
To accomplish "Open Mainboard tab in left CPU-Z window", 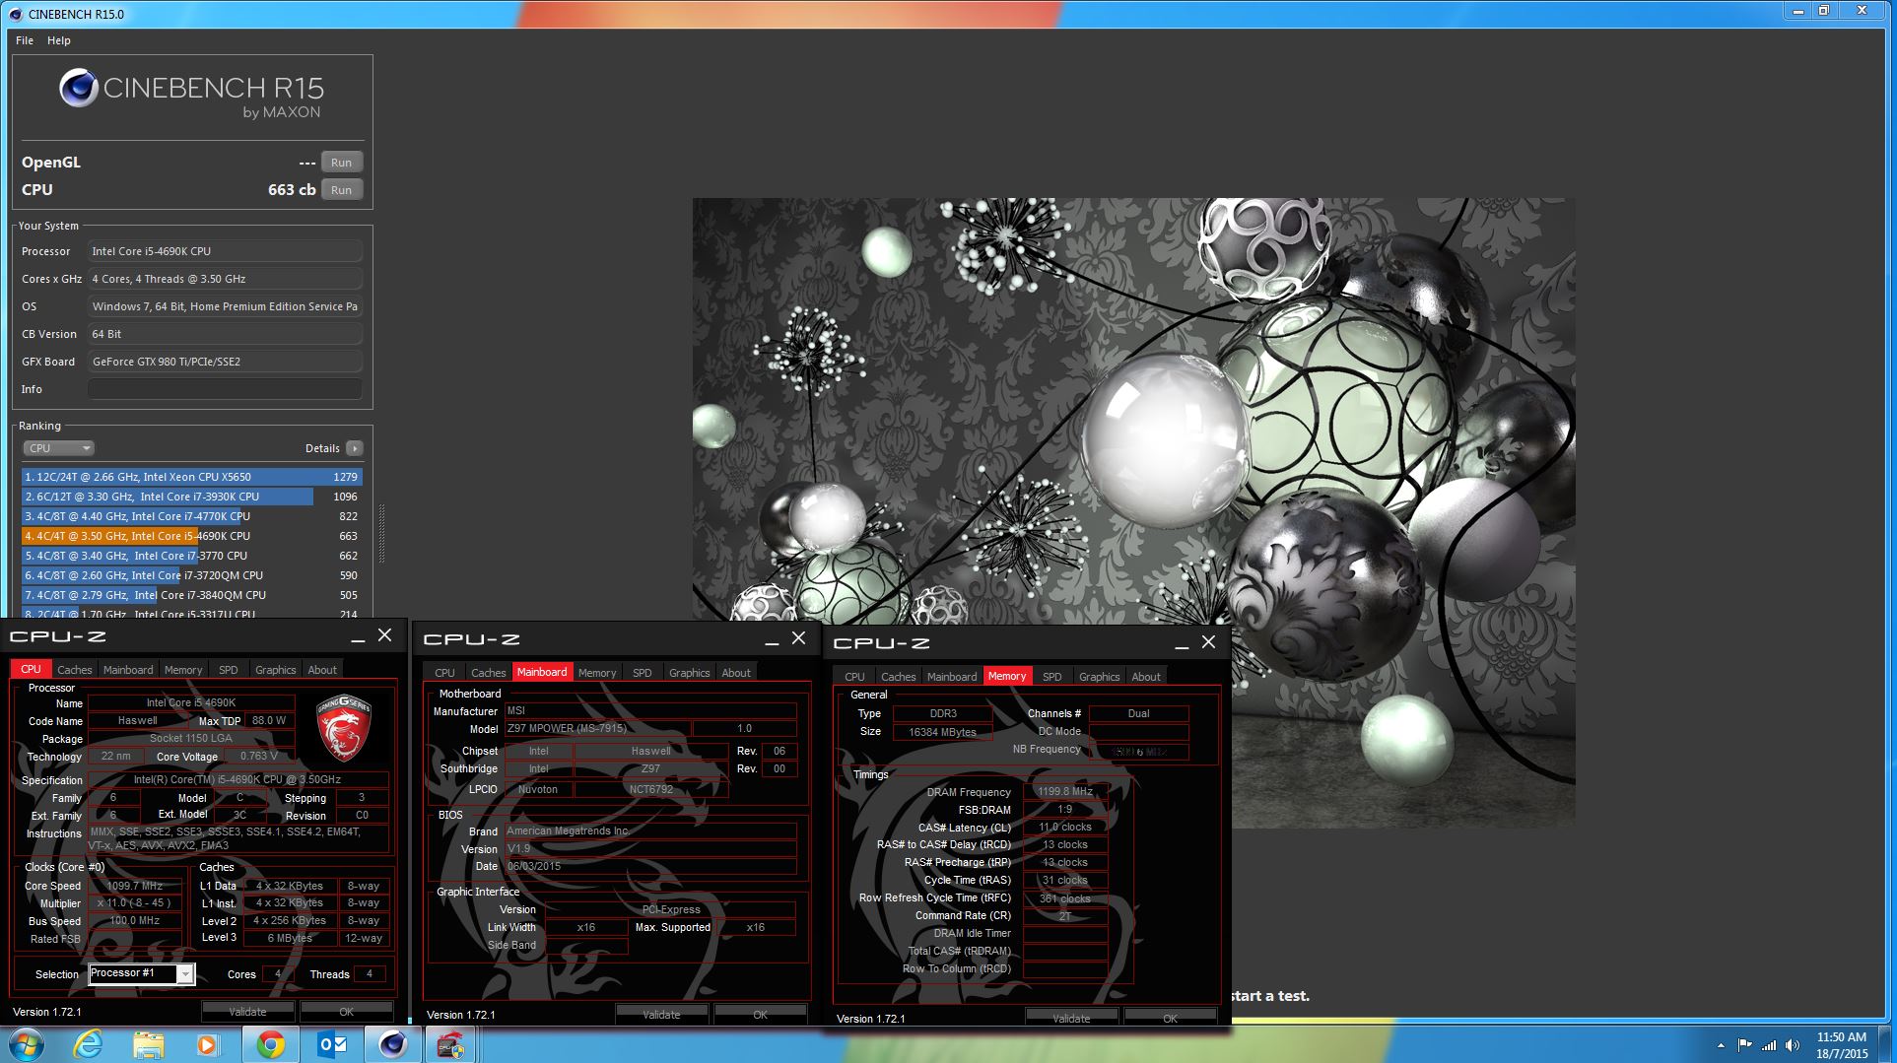I will 128,670.
